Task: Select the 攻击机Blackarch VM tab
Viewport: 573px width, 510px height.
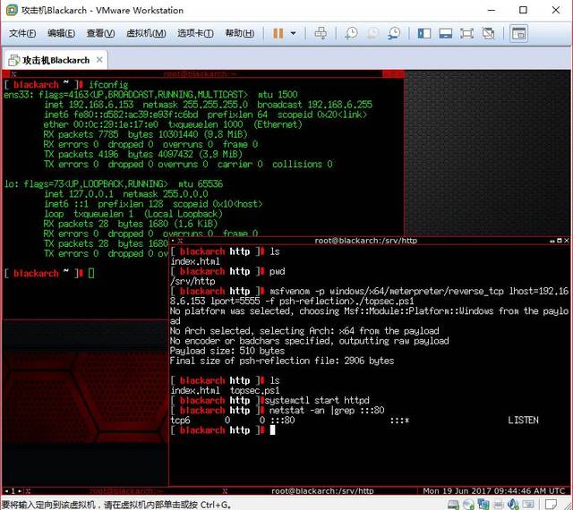Action: point(55,60)
